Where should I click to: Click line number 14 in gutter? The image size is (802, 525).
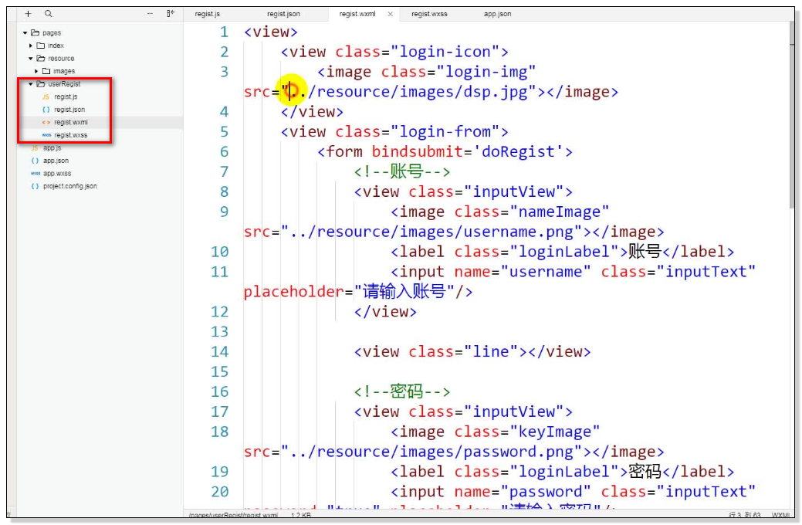pyautogui.click(x=219, y=352)
